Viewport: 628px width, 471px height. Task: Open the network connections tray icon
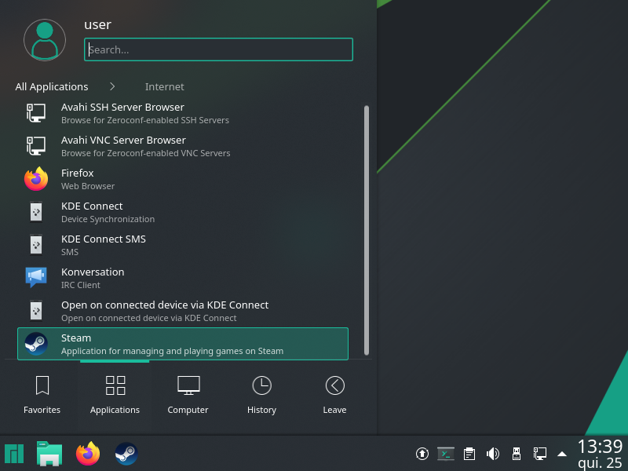point(540,454)
